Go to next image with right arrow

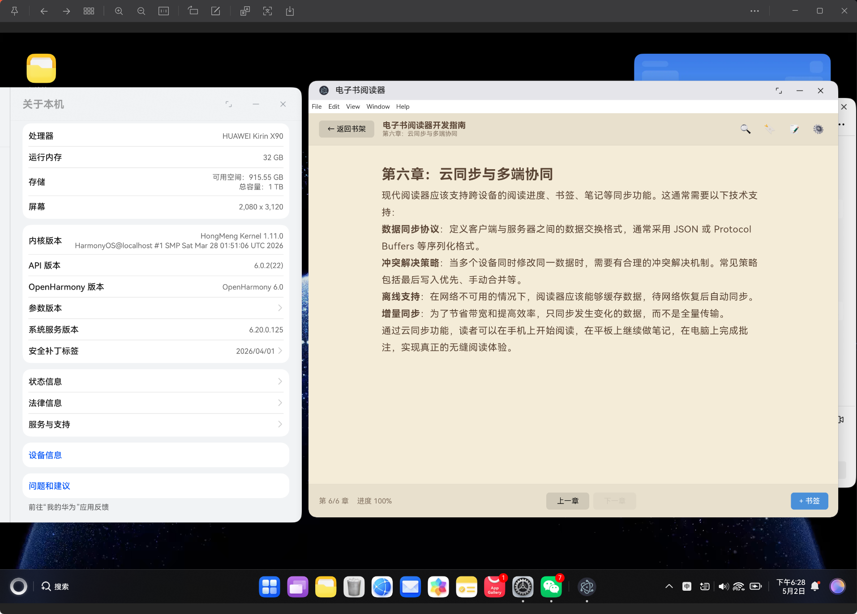tap(66, 11)
